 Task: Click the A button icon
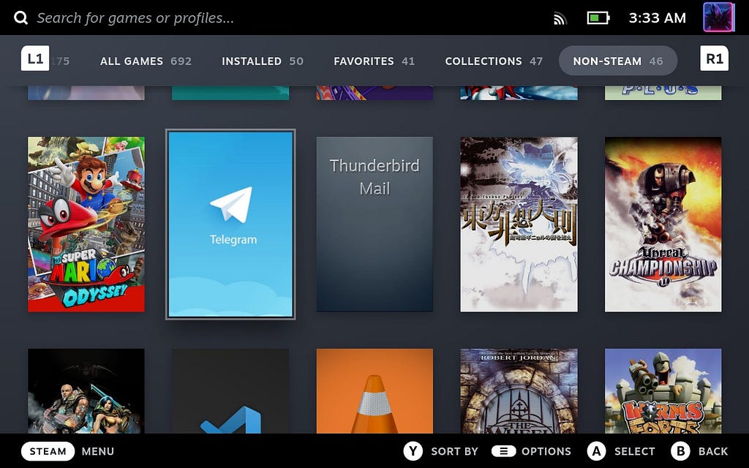click(596, 451)
